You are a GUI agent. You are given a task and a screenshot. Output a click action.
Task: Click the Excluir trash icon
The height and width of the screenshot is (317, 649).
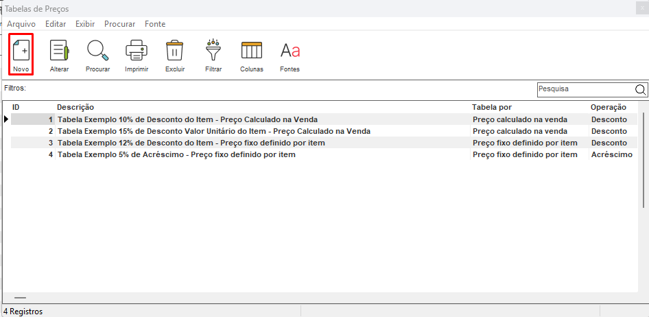pos(175,55)
